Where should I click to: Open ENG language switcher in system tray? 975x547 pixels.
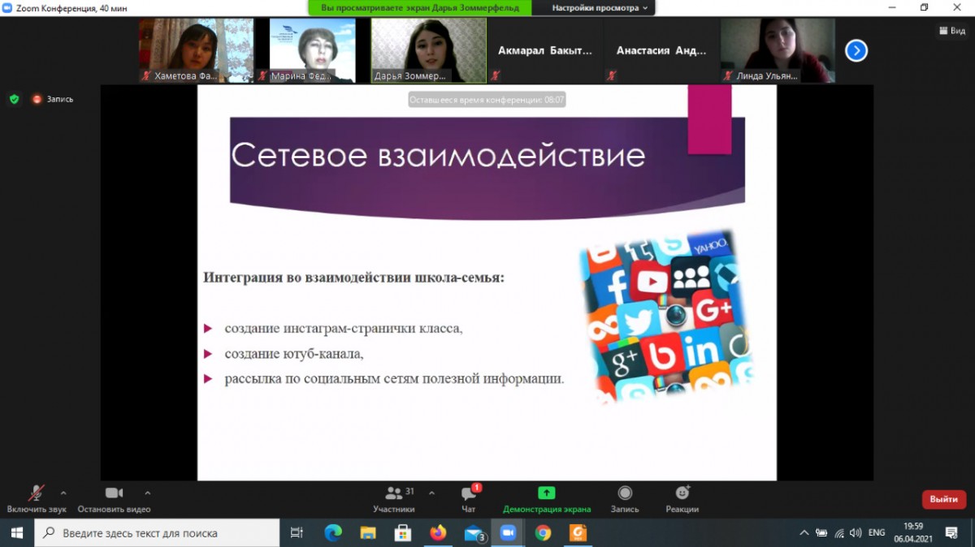tap(877, 533)
